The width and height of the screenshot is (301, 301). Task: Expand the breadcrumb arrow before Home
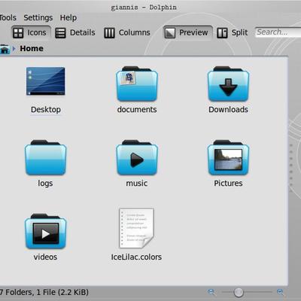point(14,48)
